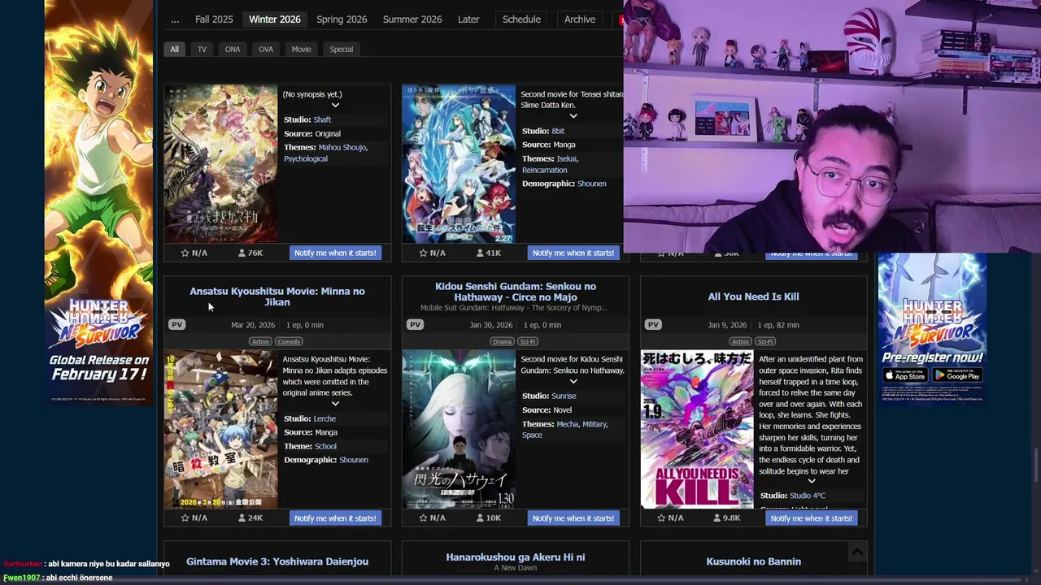Screen dimensions: 1041x585
Task: Expand the All You Need Is Kill synopsis
Action: click(811, 481)
